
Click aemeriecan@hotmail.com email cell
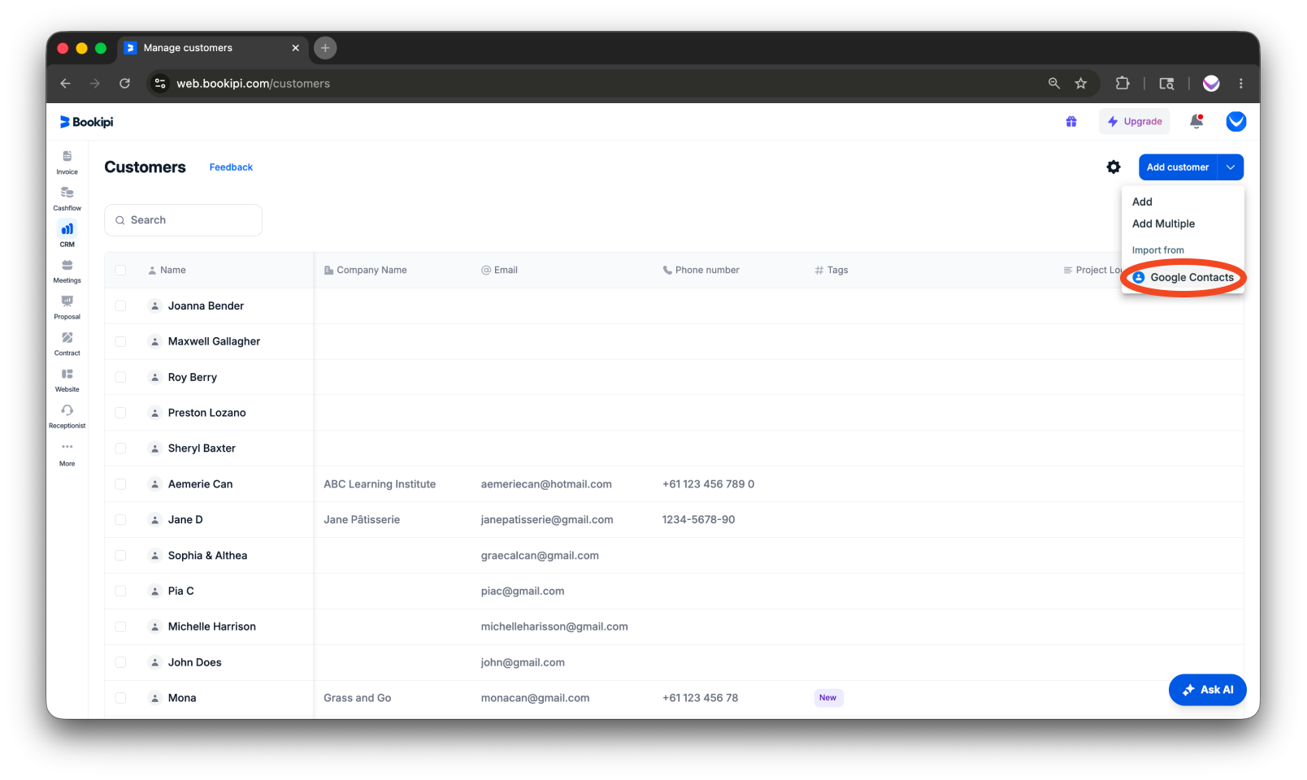point(546,484)
